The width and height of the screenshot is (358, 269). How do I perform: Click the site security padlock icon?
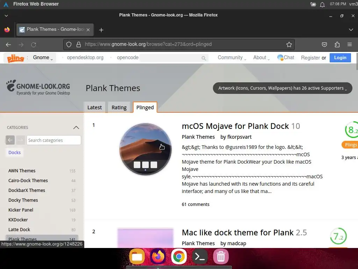[79, 44]
